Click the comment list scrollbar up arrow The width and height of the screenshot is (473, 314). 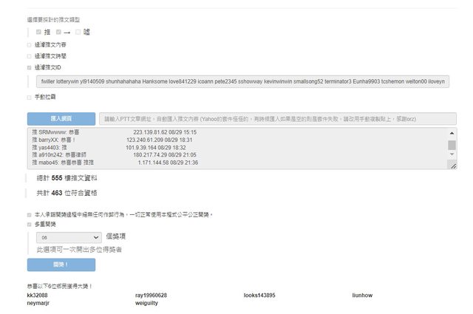coord(452,132)
